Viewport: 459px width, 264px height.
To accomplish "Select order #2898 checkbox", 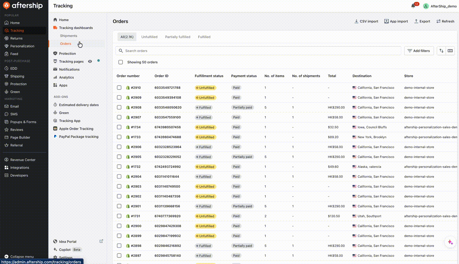I will (119, 246).
